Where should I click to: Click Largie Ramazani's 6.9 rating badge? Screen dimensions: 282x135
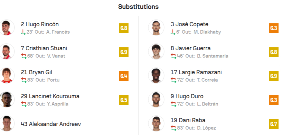[274, 76]
